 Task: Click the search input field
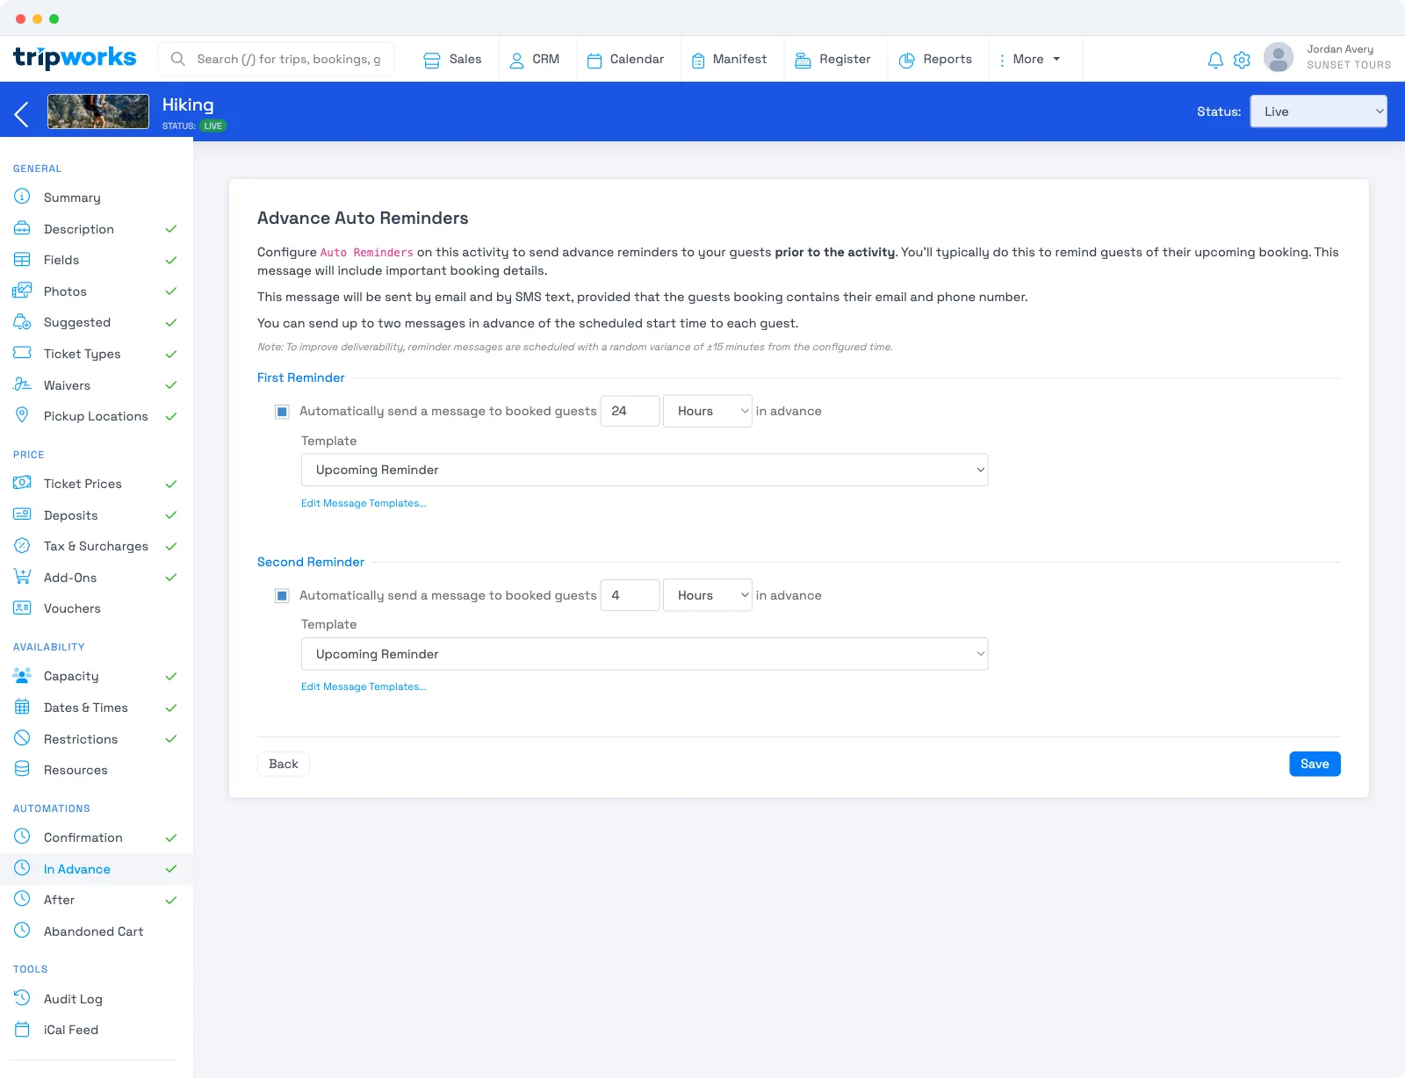276,59
